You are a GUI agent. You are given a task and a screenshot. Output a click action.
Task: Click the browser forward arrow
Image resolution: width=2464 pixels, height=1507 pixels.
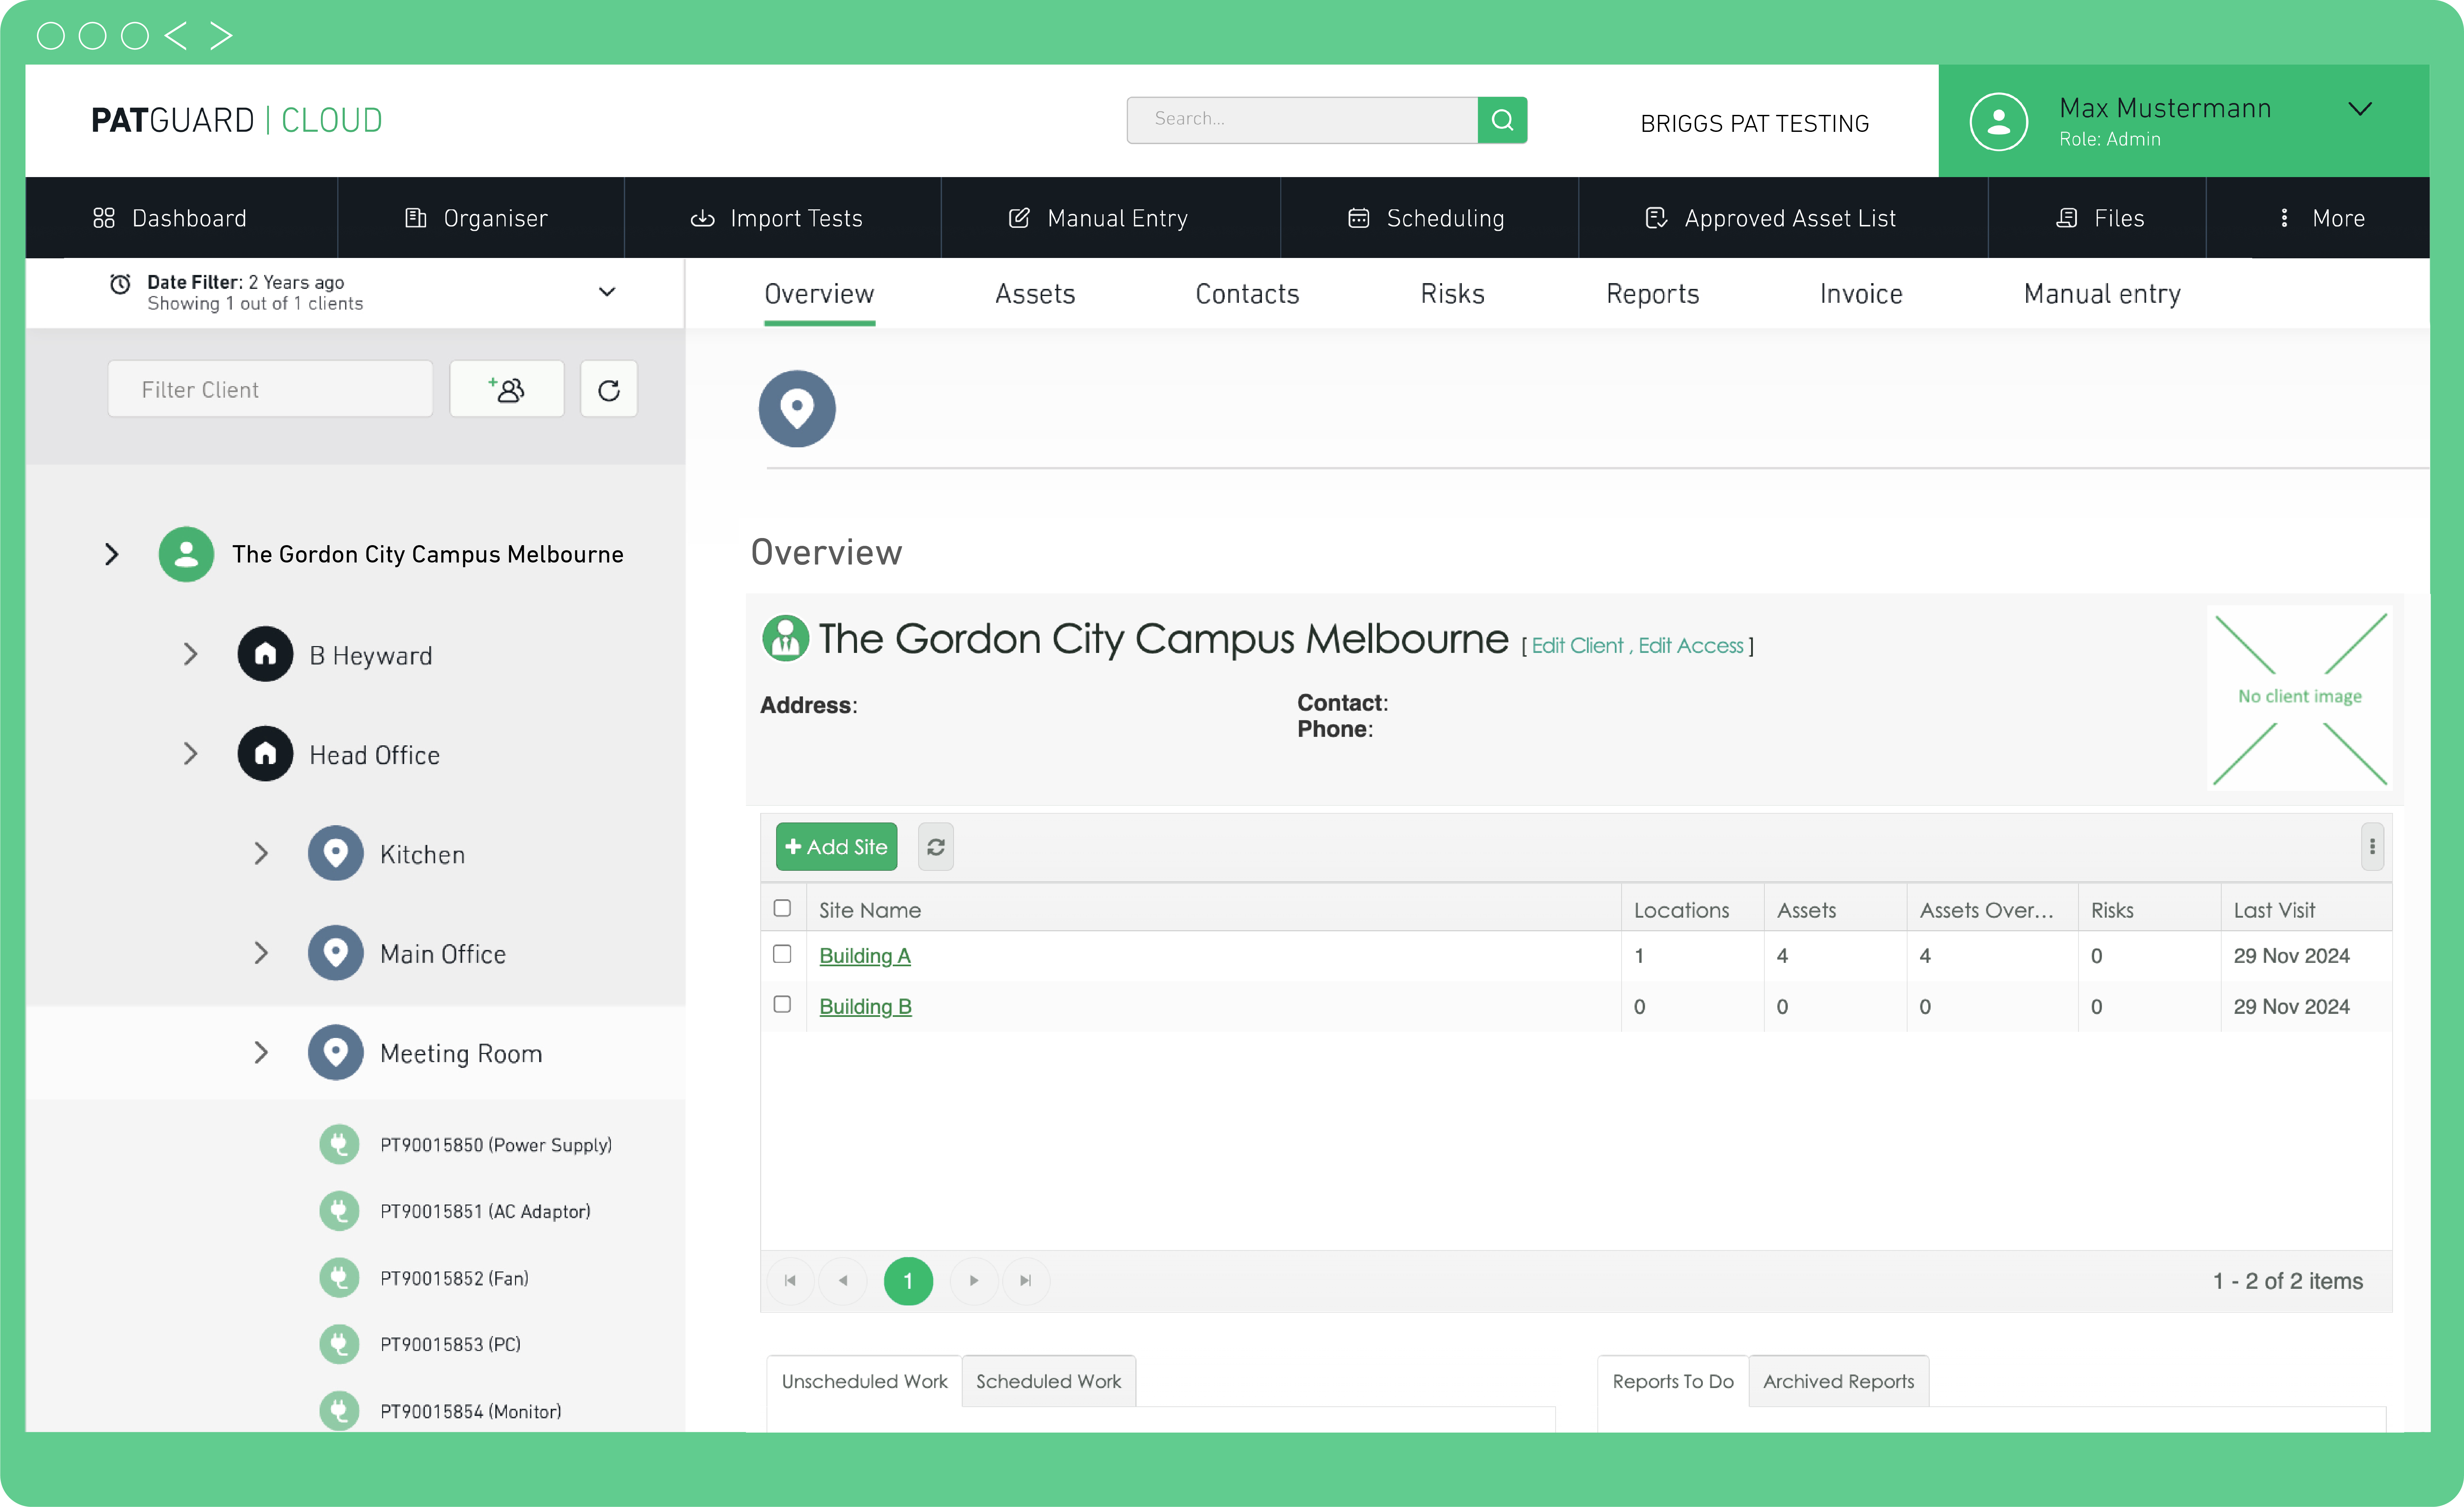(x=221, y=36)
